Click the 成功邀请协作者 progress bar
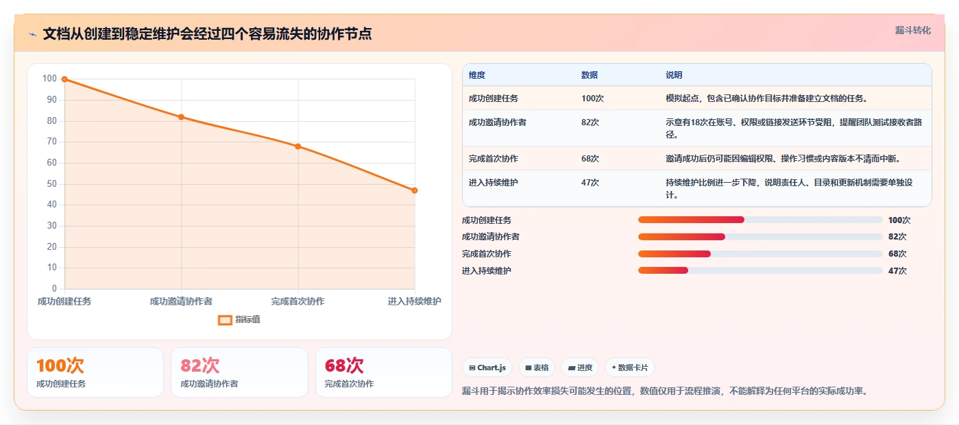This screenshot has width=959, height=425. [x=760, y=237]
